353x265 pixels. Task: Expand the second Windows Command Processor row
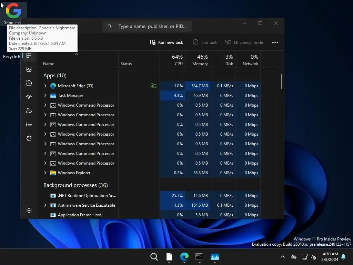coord(45,115)
